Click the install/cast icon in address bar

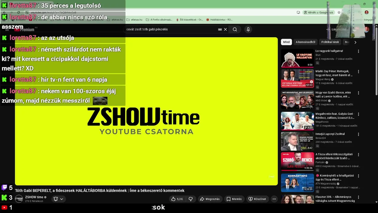(298, 12)
